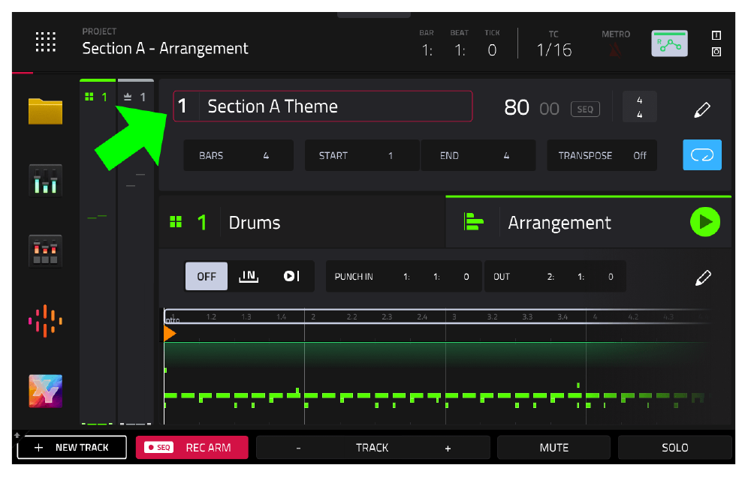Click bar 3 on the timeline ruler
Viewport: 748px width, 477px height.
coord(454,316)
